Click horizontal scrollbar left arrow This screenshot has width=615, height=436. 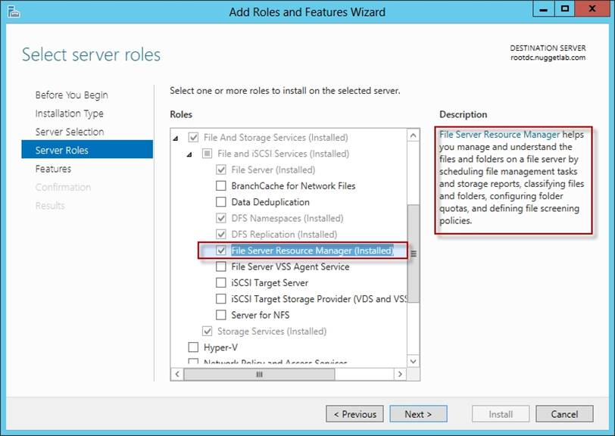click(177, 374)
